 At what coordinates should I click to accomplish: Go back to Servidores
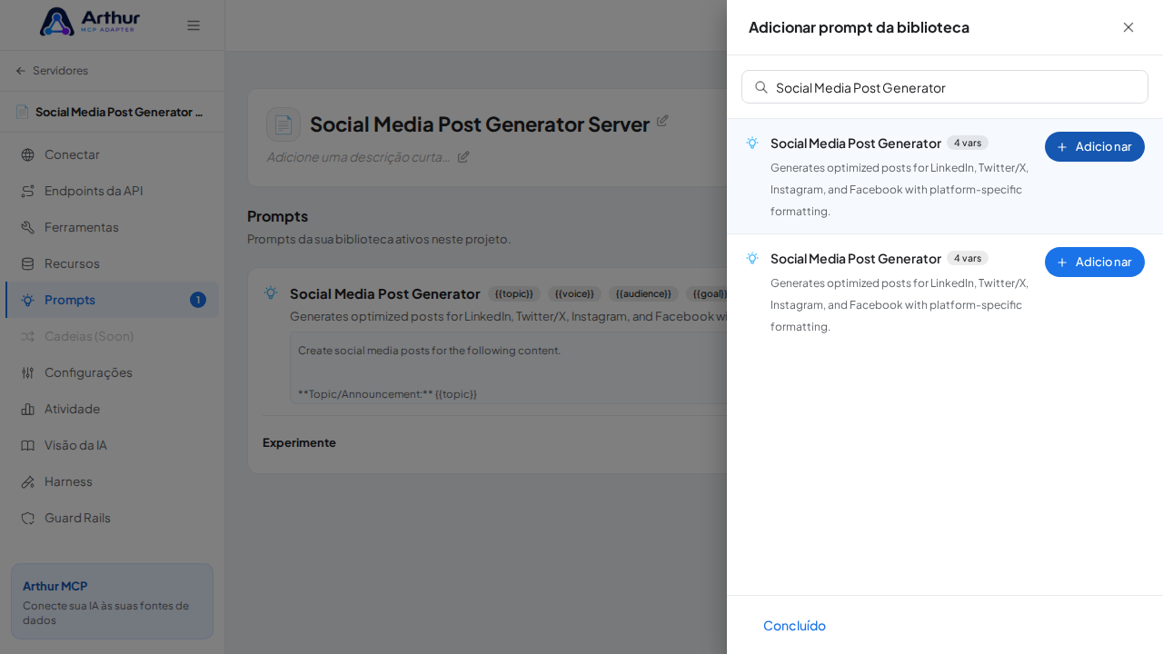[52, 71]
